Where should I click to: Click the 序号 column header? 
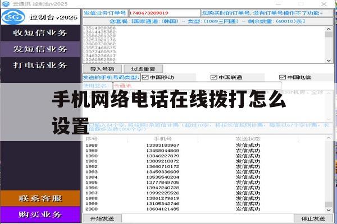coord(92,139)
